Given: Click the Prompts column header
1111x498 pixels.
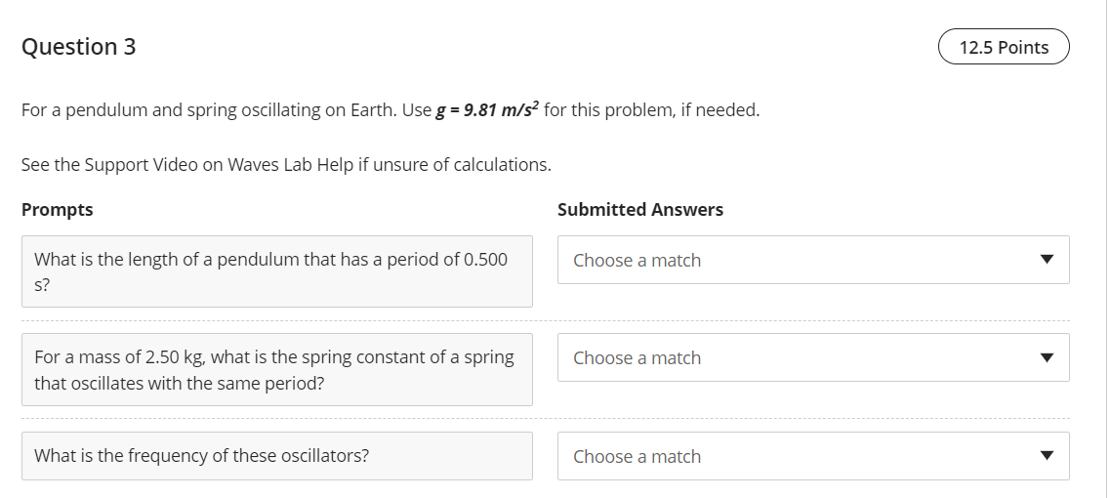Looking at the screenshot, I should click(x=58, y=210).
